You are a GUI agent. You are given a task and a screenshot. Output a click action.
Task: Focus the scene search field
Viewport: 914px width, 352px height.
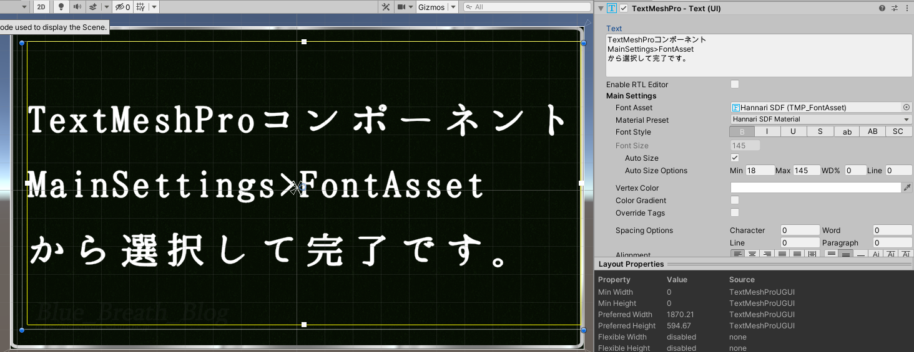[x=526, y=7]
